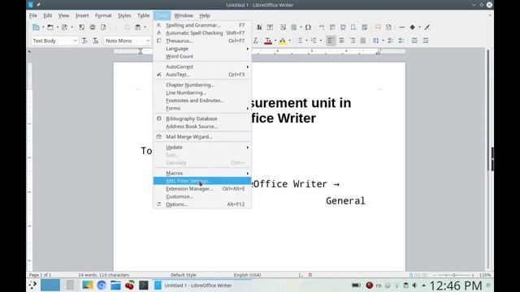Click the Insert Endnote icon
The width and height of the screenshot is (520, 292).
[x=343, y=28]
